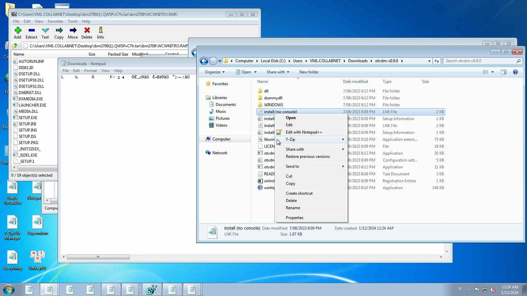Screen dimensions: 527x296
Task: Change the view layout in Explorer
Action: pos(485,72)
